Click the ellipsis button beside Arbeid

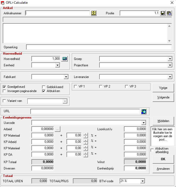click(57, 129)
